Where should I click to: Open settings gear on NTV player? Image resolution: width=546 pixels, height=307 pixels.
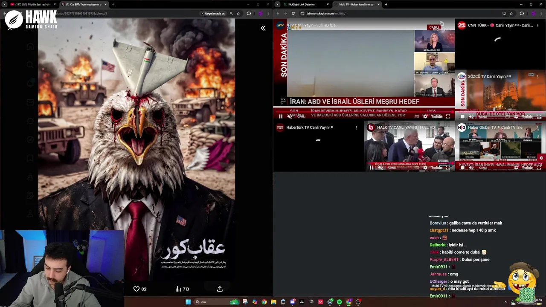coord(425,116)
